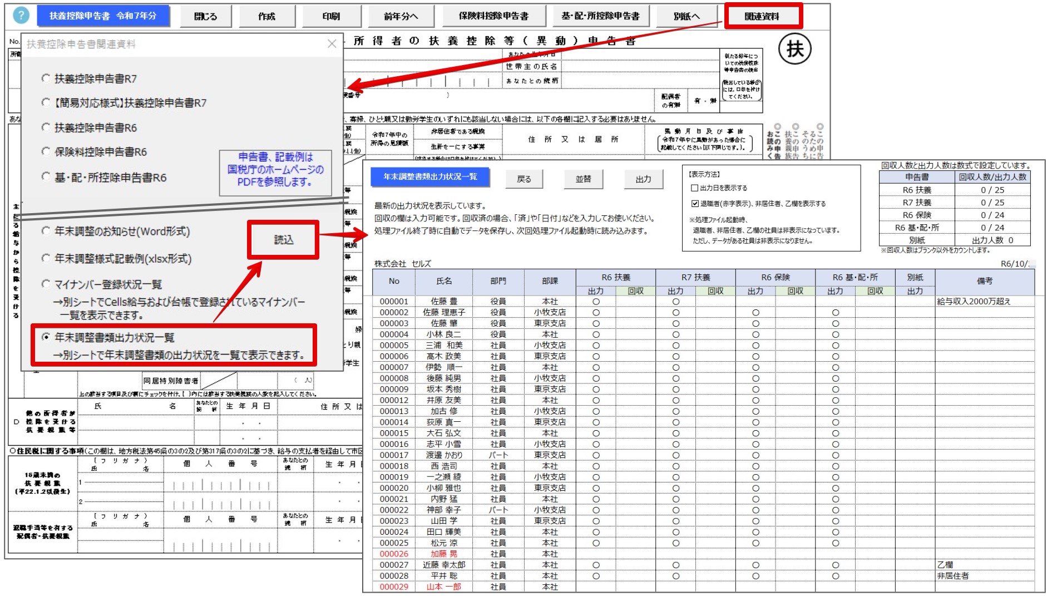Select the 年末調整のお知らせ Word option
This screenshot has height=596, width=1052.
(46, 232)
